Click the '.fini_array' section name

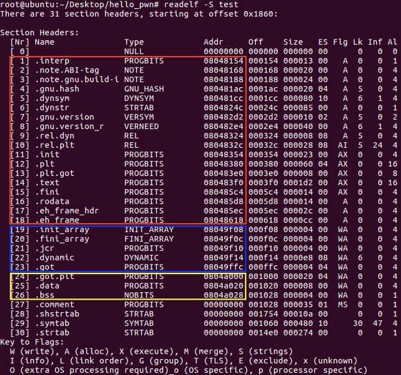point(62,239)
